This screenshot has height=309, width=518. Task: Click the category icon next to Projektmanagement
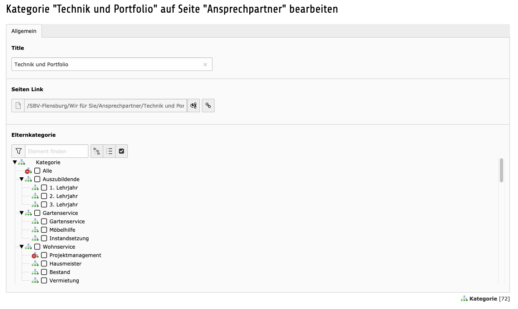pyautogui.click(x=35, y=255)
